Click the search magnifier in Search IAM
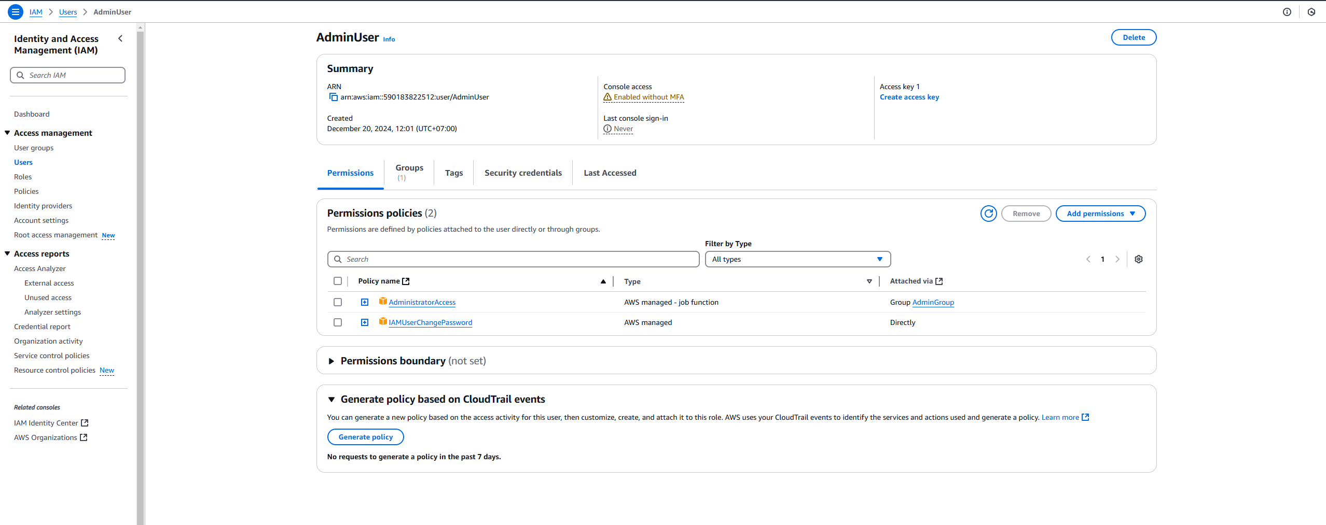 tap(20, 75)
